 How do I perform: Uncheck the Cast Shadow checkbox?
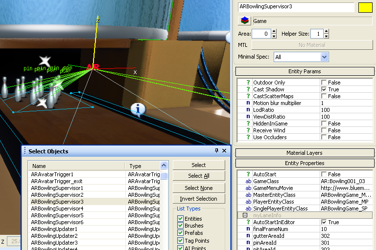[324, 89]
